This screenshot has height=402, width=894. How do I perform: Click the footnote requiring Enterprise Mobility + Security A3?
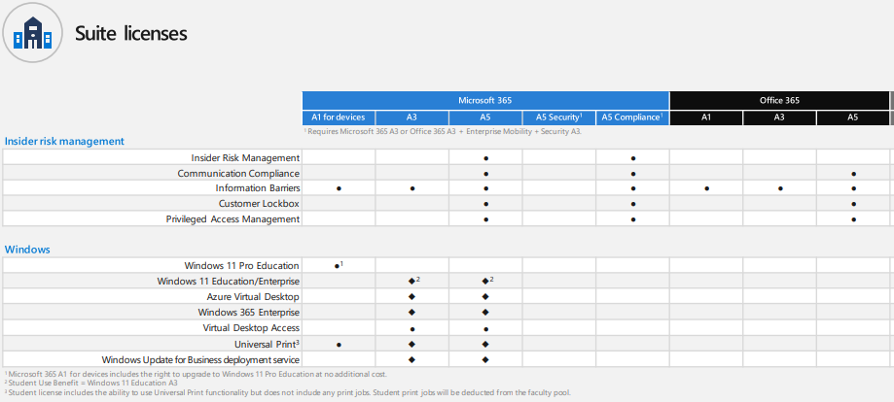pyautogui.click(x=443, y=131)
